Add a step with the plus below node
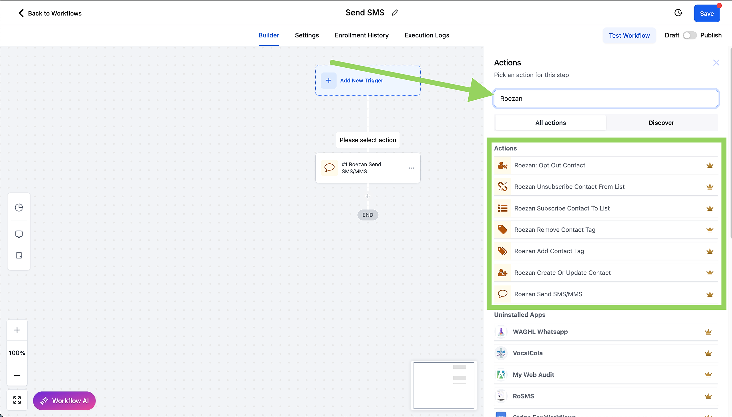Viewport: 732px width, 417px height. tap(368, 196)
